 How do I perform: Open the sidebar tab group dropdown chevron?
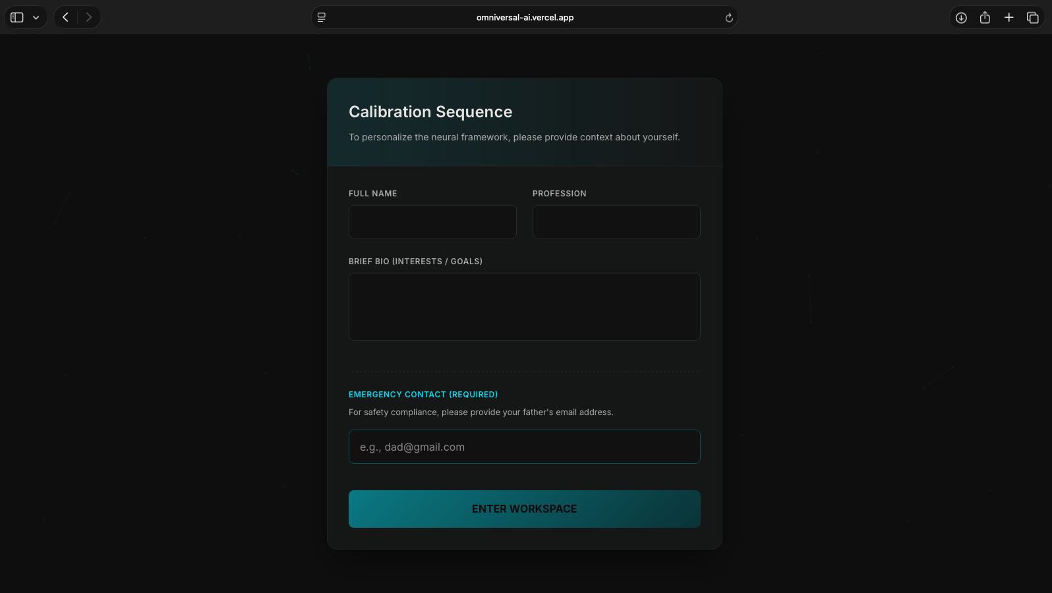pos(36,18)
